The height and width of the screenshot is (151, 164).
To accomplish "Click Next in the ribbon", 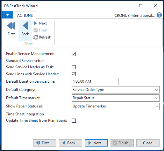I will click(x=40, y=23).
